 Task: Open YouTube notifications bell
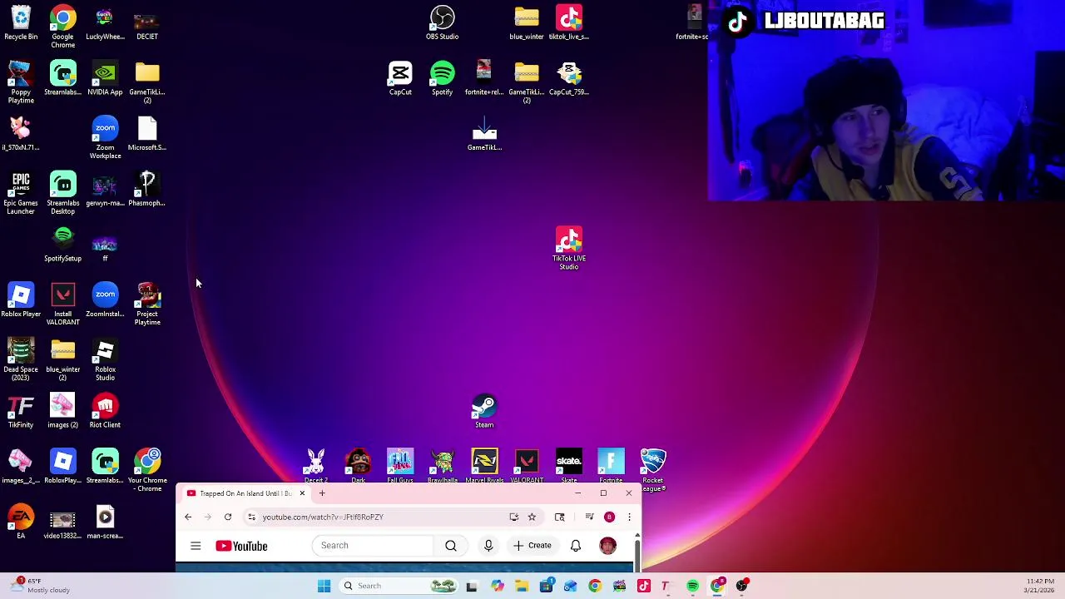coord(576,546)
